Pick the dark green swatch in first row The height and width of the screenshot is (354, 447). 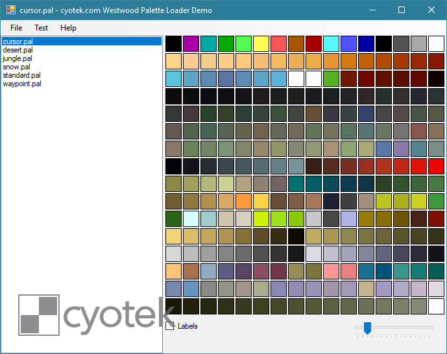tap(226, 43)
